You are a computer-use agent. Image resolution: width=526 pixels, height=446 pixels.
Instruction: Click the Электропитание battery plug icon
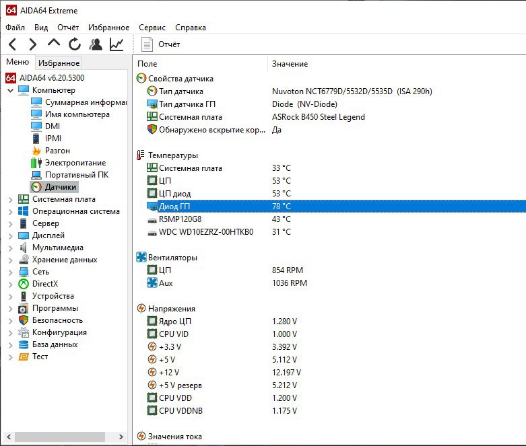(36, 163)
